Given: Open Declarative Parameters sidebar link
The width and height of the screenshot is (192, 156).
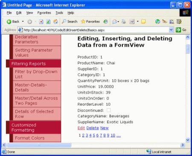Looking at the screenshot, I should tap(37, 40).
